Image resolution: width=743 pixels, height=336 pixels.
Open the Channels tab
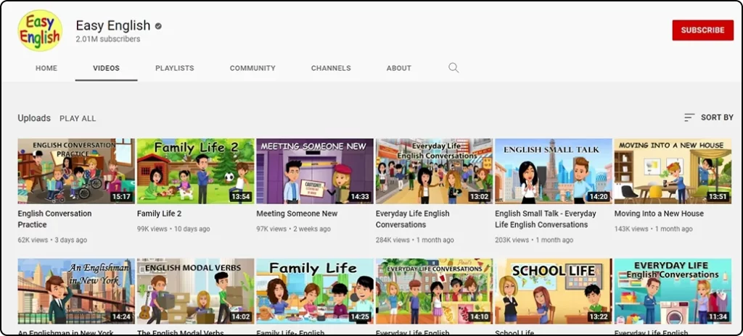click(331, 68)
